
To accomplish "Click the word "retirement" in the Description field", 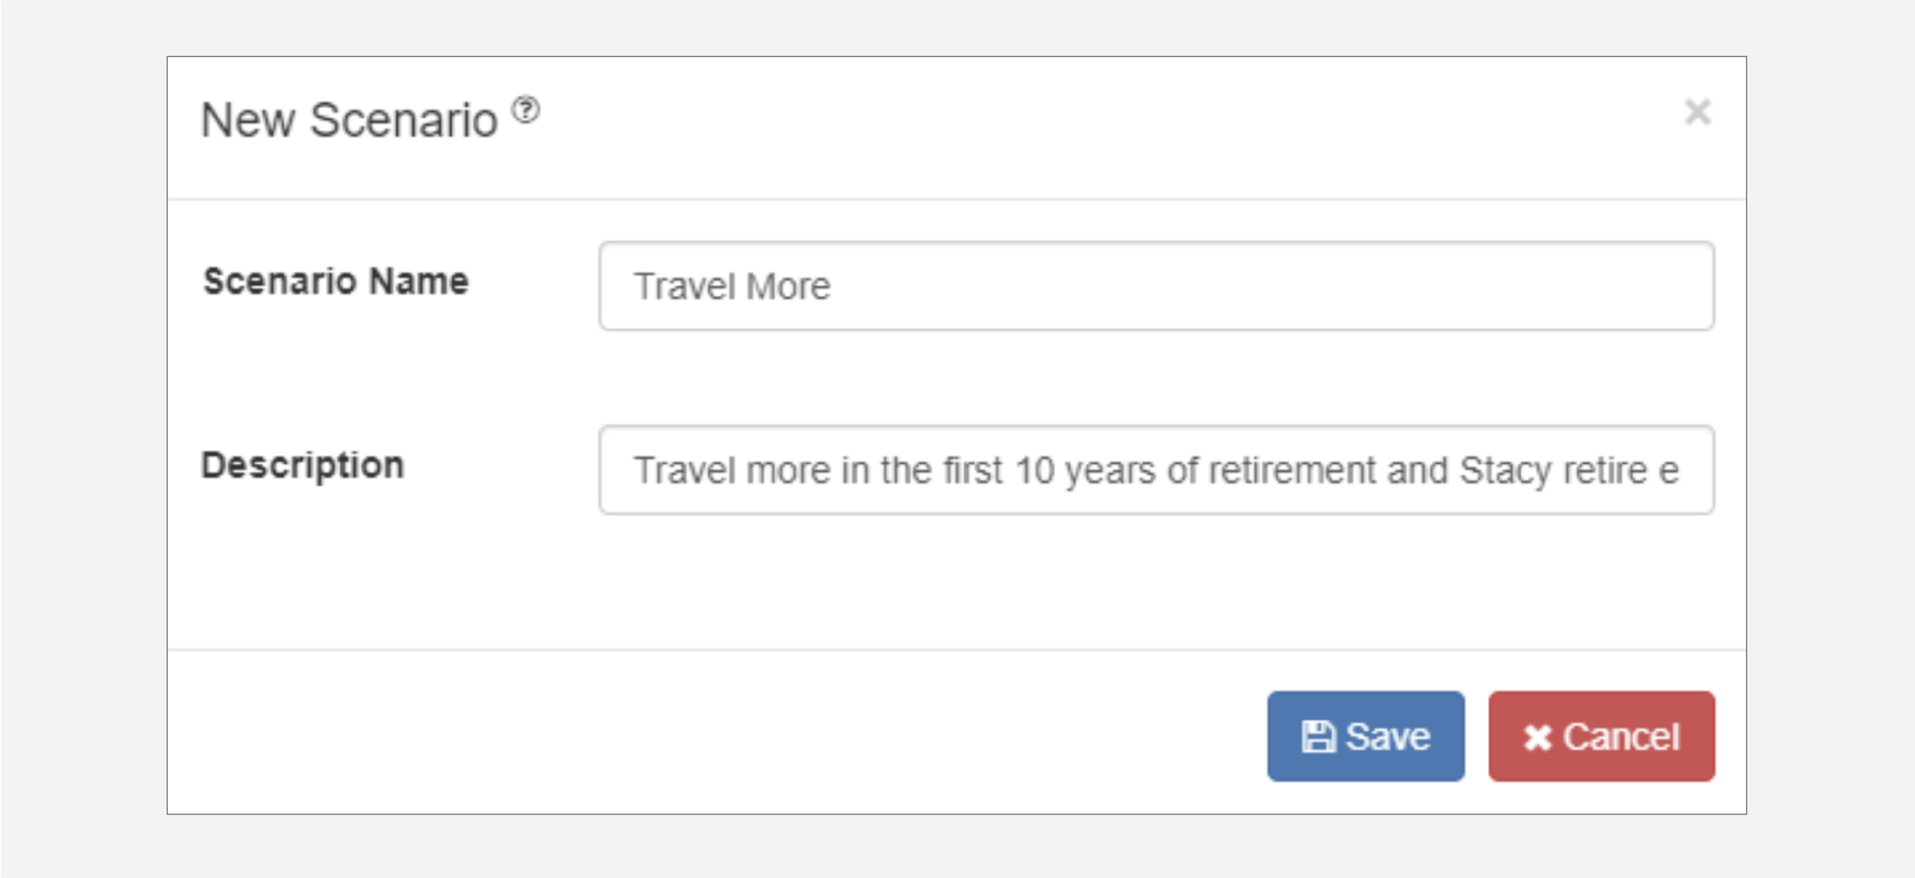I will pos(1292,470).
